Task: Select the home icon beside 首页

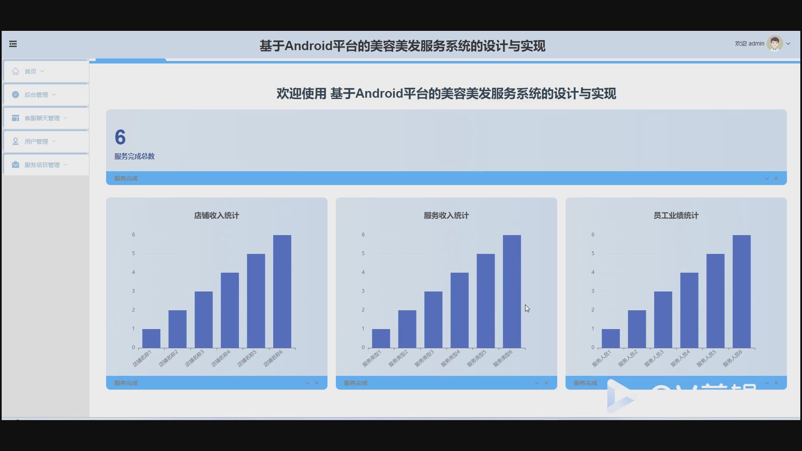Action: [15, 71]
